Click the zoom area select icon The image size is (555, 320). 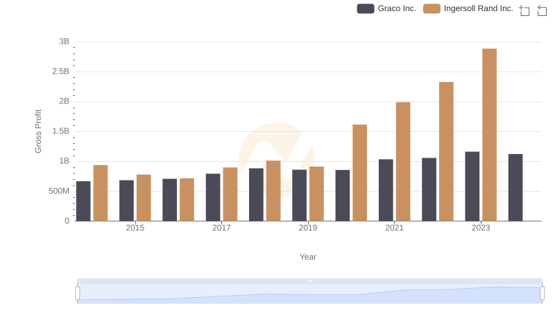pos(524,10)
